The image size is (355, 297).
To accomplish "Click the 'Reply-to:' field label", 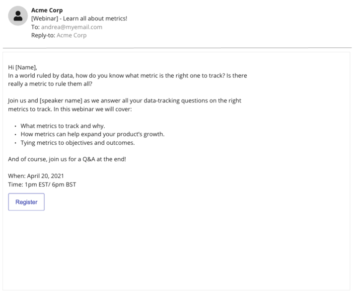I will point(43,35).
